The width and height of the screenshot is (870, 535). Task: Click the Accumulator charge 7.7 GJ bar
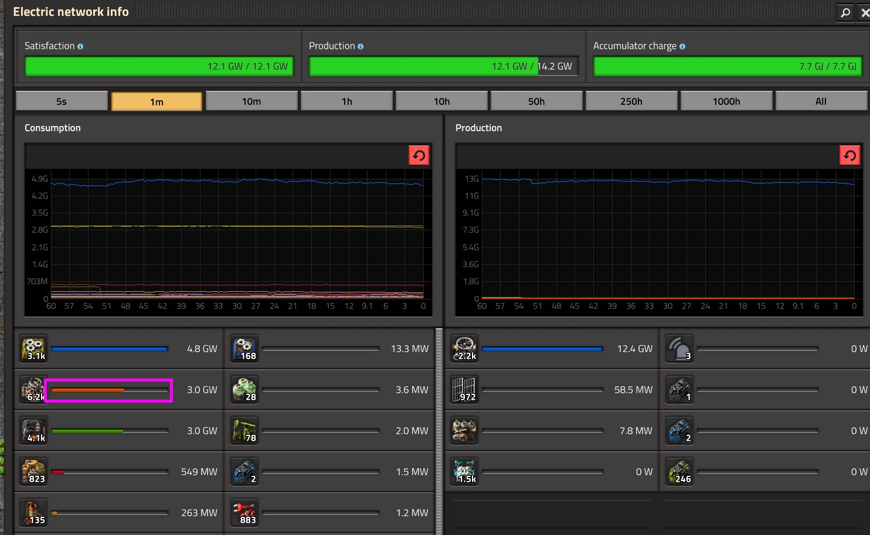click(x=728, y=66)
